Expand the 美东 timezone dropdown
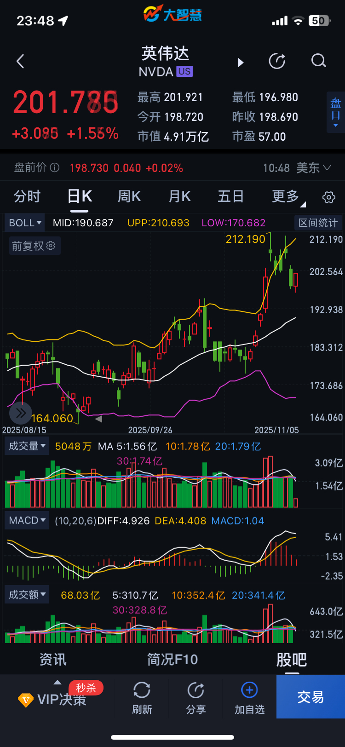 coord(314,168)
